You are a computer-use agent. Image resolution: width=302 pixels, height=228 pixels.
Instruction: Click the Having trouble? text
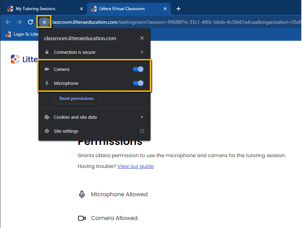[x=97, y=166]
